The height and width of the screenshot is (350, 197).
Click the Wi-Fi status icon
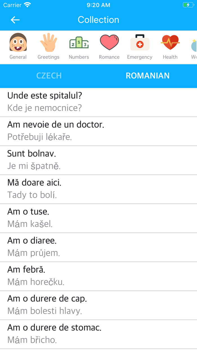click(x=27, y=5)
